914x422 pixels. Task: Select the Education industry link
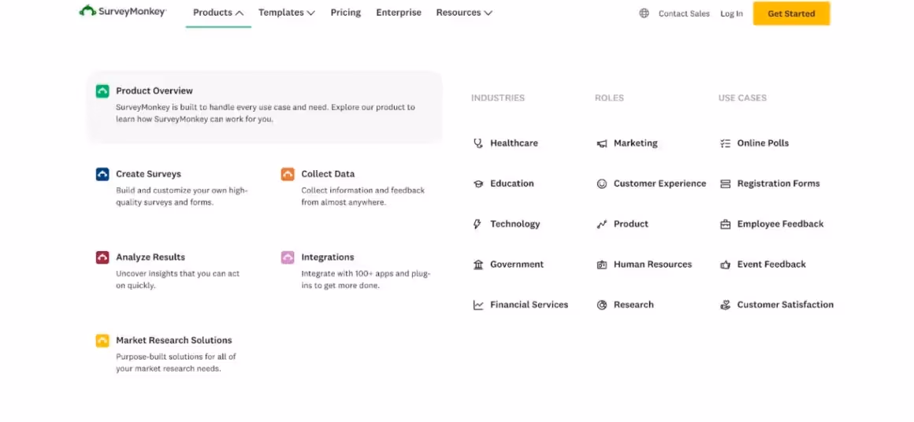point(512,183)
